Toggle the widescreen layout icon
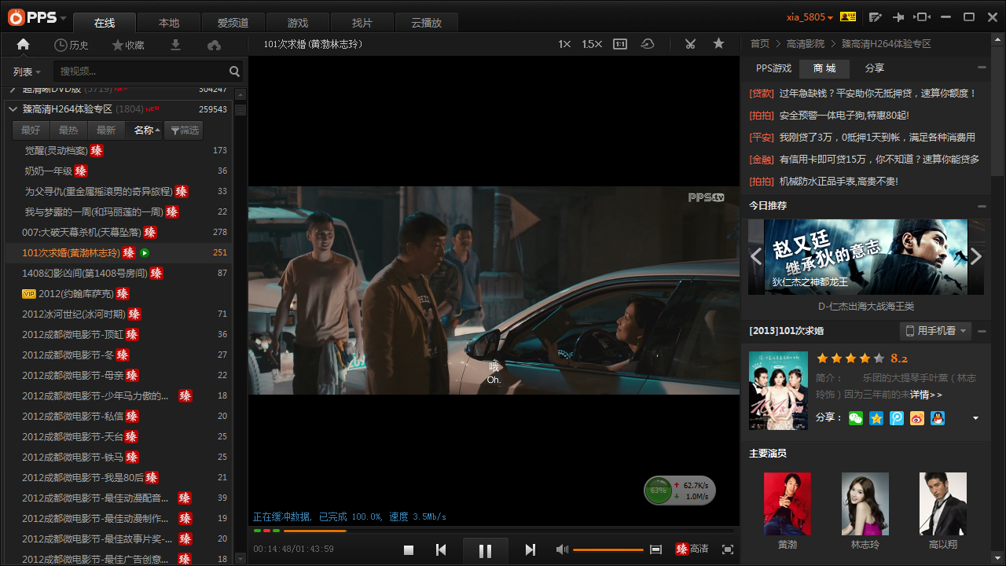The image size is (1006, 566). click(x=656, y=549)
